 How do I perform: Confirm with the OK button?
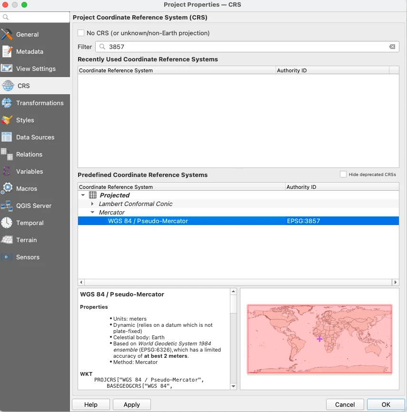pyautogui.click(x=386, y=404)
